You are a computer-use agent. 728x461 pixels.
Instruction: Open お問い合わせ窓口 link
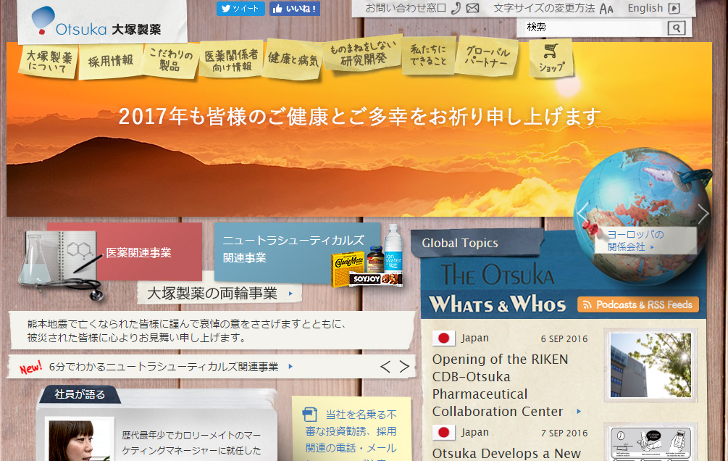[x=406, y=8]
